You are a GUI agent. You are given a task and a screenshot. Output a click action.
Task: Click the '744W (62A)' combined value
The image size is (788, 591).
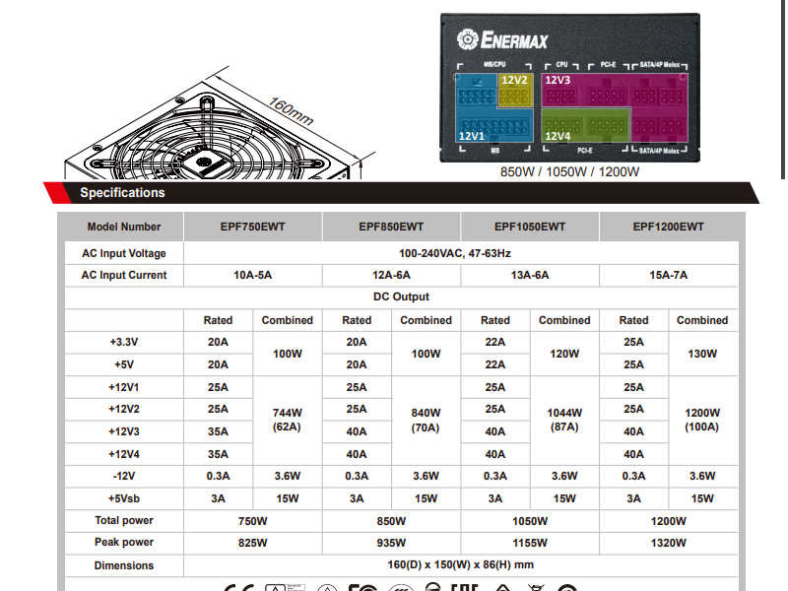click(287, 420)
